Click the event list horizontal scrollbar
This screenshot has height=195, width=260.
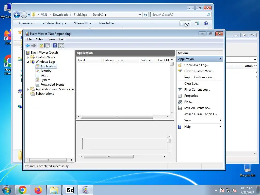point(117,117)
